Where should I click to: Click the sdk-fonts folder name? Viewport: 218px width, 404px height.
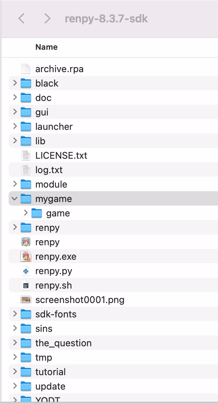click(56, 314)
